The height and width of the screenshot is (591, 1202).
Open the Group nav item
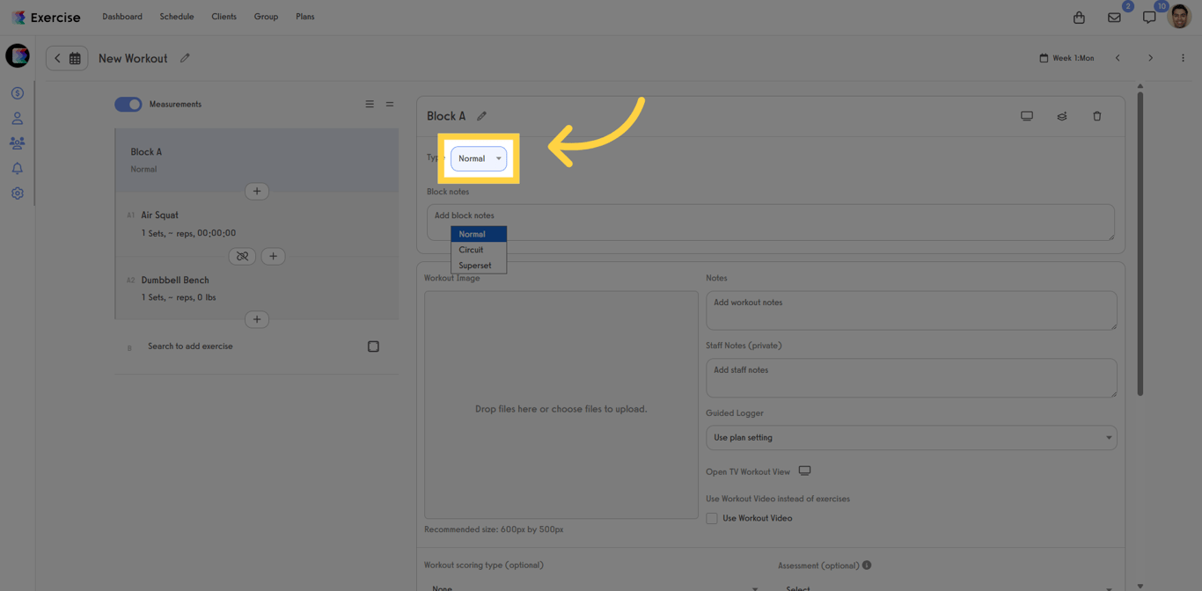266,17
